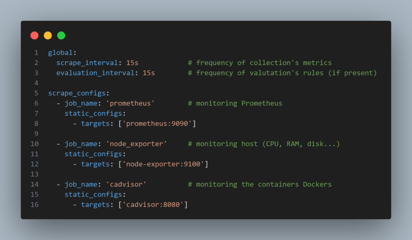
Task: Click the 'node-exporter:9100' target string
Action: (165, 164)
